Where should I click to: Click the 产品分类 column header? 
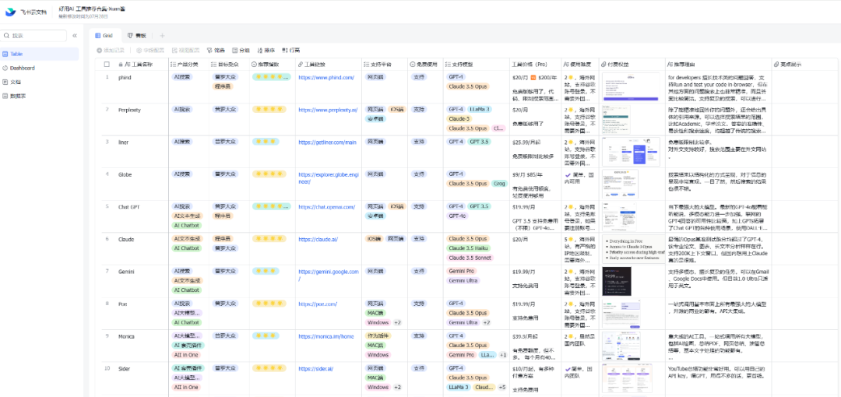[188, 64]
